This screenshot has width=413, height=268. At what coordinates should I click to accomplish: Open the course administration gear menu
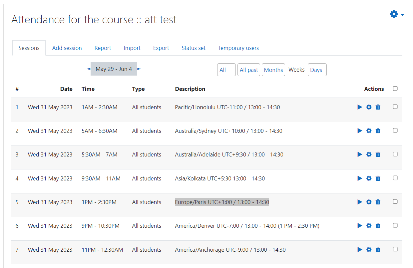(394, 14)
